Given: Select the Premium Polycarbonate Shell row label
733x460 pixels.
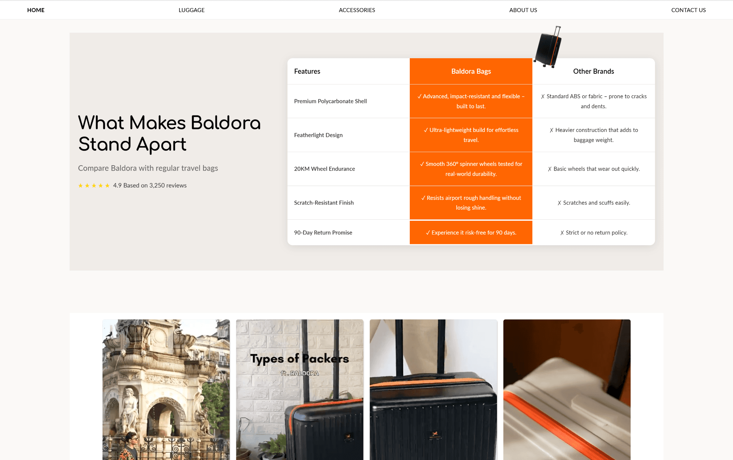Looking at the screenshot, I should pyautogui.click(x=330, y=101).
